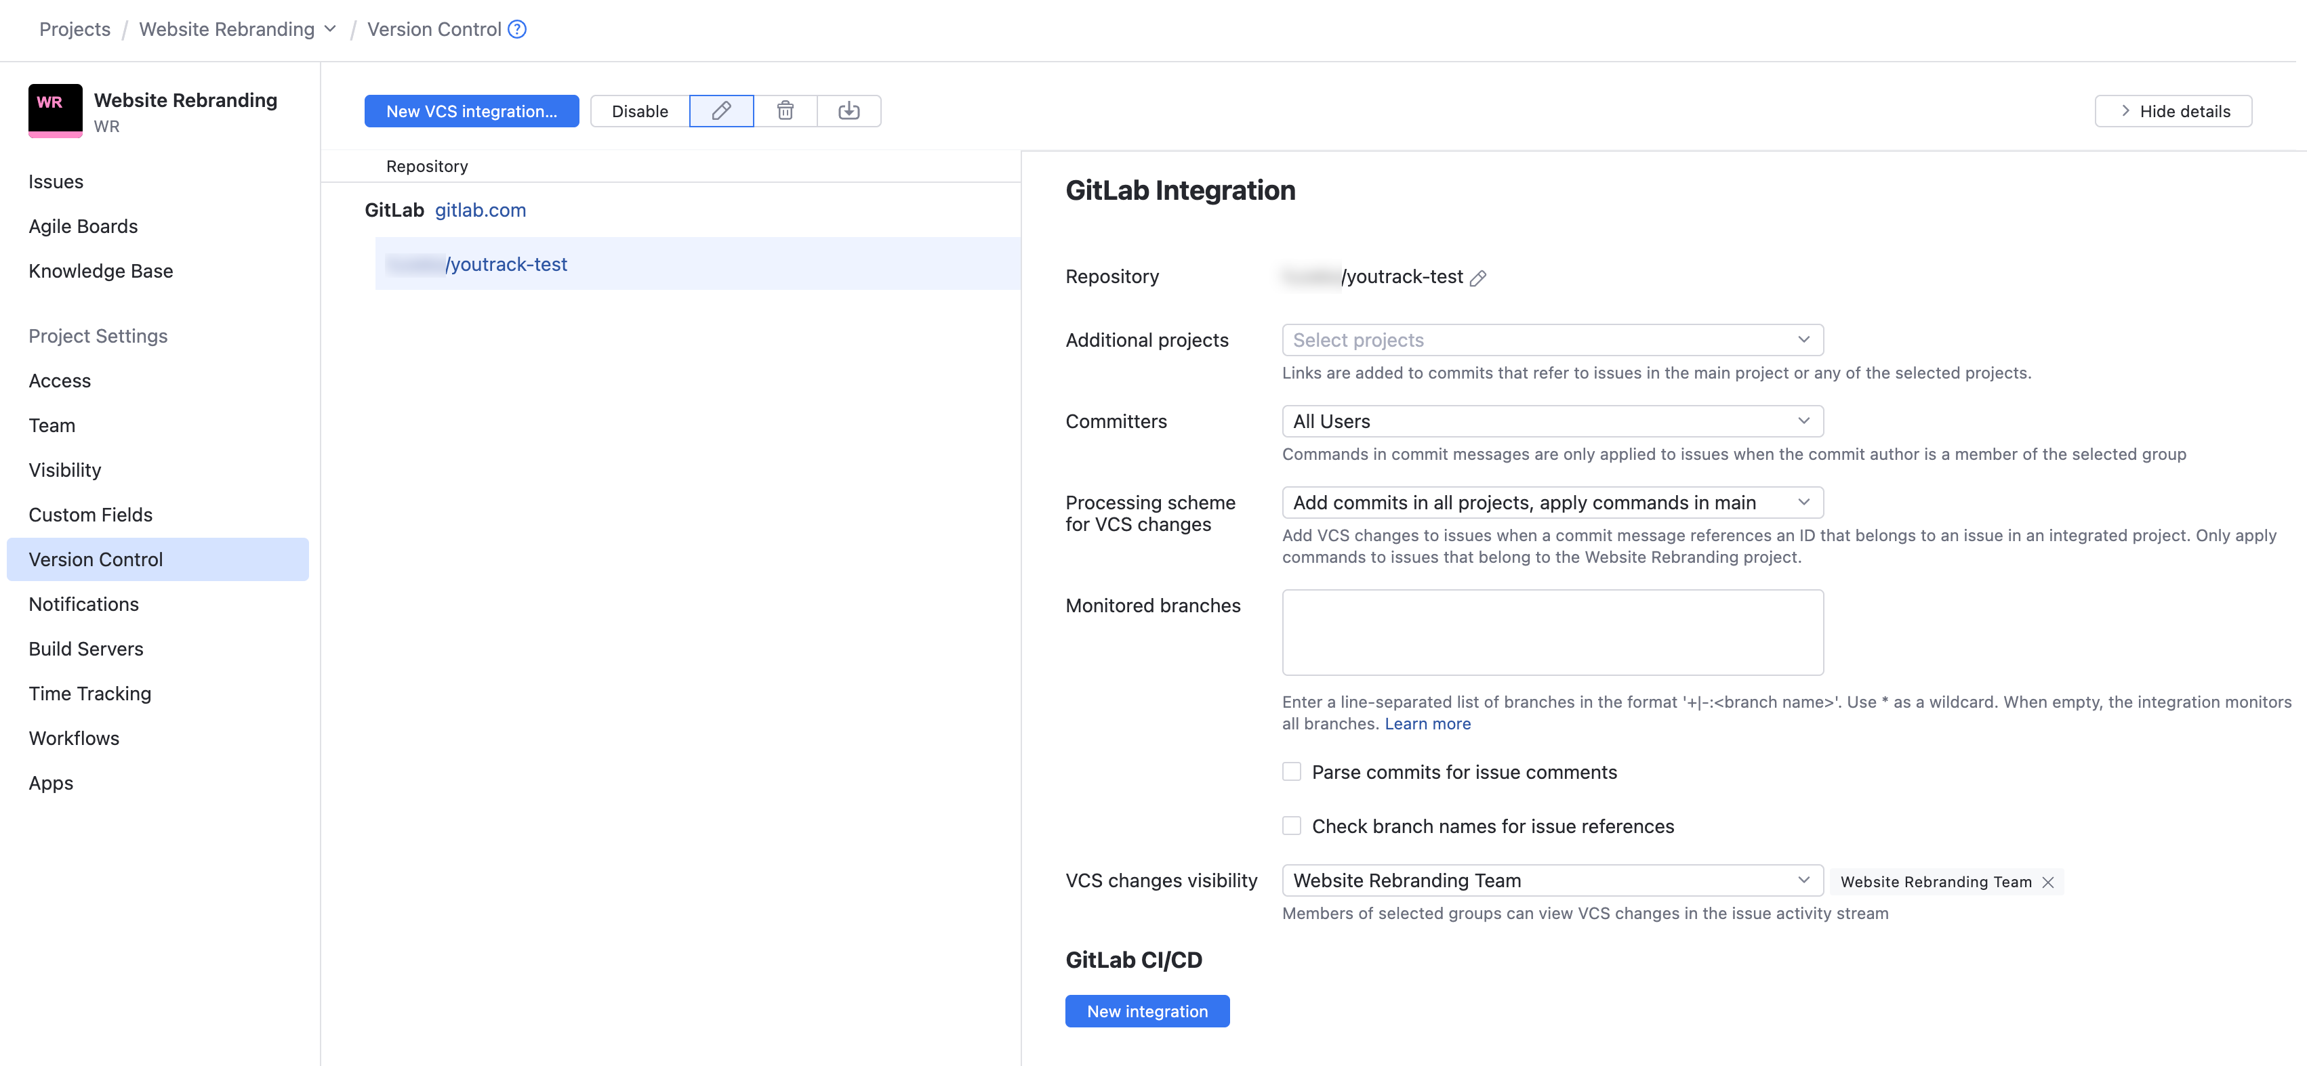Click inside the Monitored branches field

point(1552,632)
